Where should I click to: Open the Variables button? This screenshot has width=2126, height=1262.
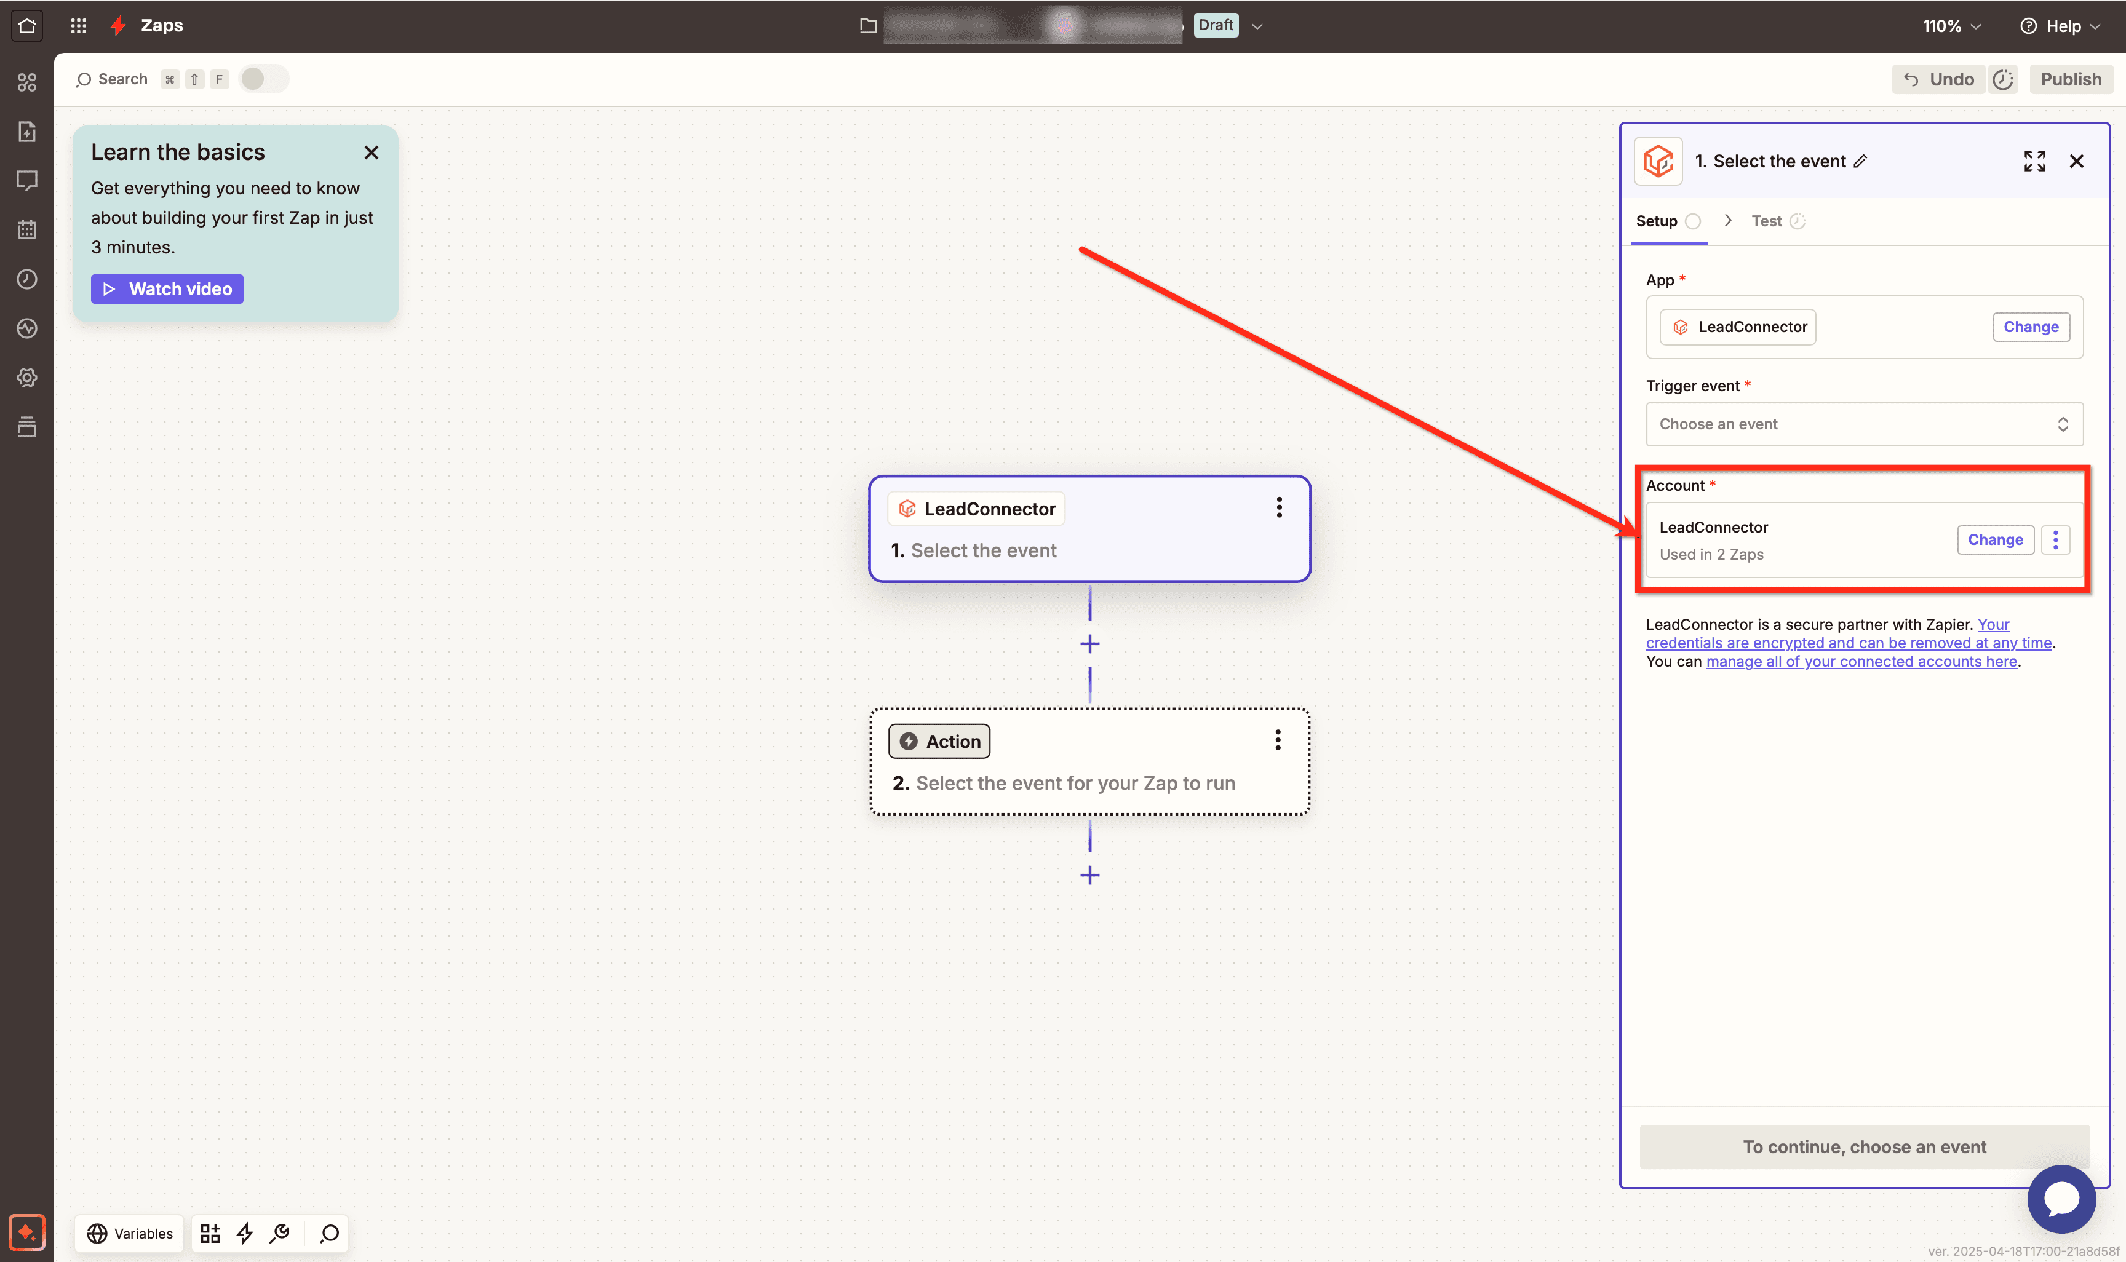tap(130, 1233)
